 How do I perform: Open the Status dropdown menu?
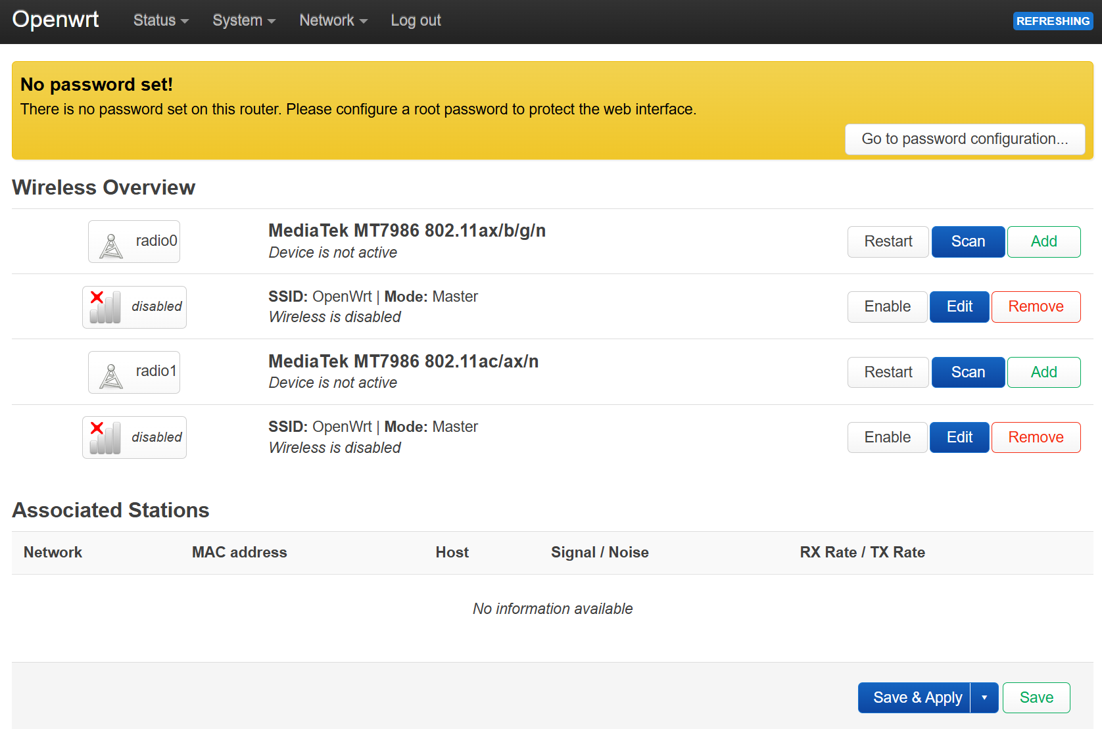(160, 20)
